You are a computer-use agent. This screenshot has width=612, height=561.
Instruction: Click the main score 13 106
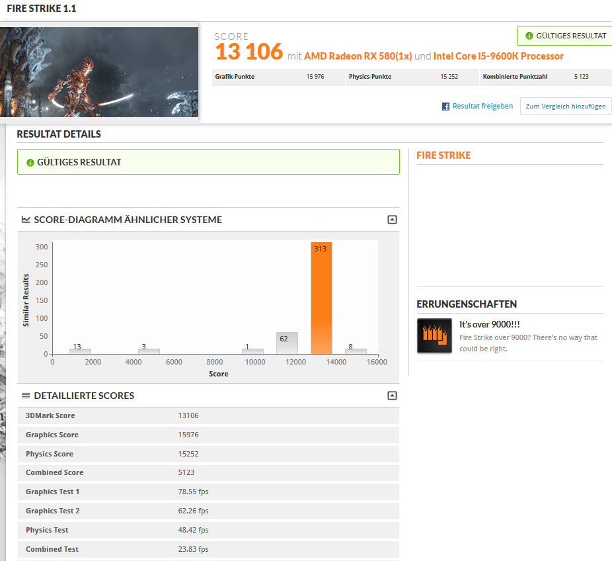[249, 52]
